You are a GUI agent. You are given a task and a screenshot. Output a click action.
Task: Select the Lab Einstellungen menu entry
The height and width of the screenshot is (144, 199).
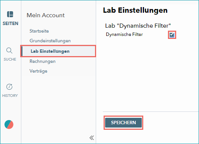point(58,51)
